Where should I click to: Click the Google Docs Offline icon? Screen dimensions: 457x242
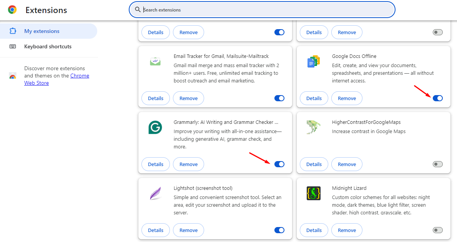[x=314, y=61]
